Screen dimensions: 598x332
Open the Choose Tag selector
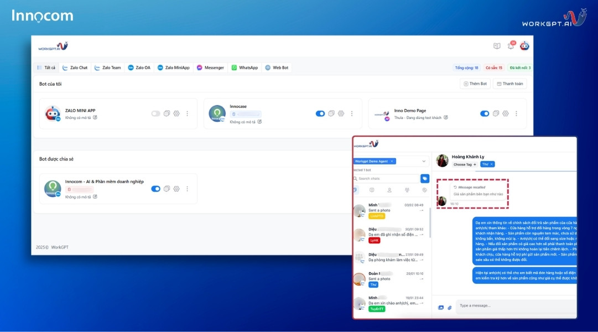pos(465,164)
